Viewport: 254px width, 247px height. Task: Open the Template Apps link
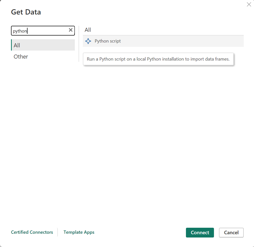(x=79, y=232)
